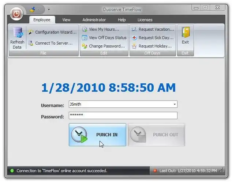Click the Last Out timestamp text

tap(188, 171)
